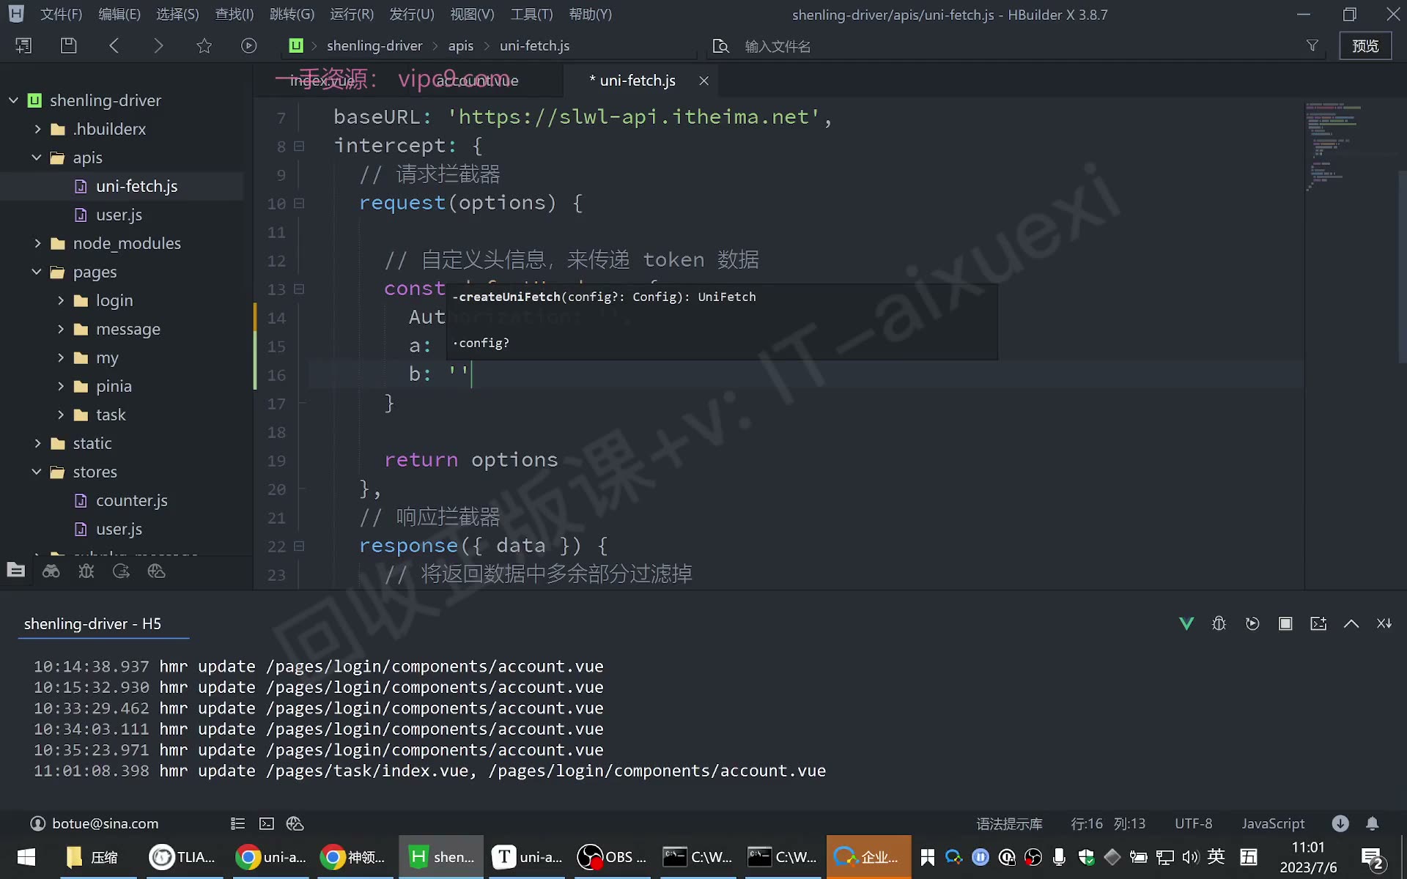Screen dimensions: 1407x879
Task: Expand the .hbuilderx folder
Action: (x=37, y=129)
